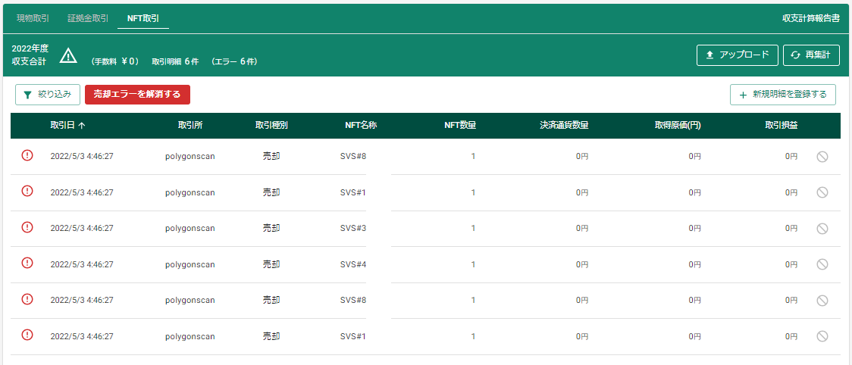Click the NFT名称 column header
Image resolution: width=852 pixels, height=365 pixels.
pyautogui.click(x=362, y=126)
